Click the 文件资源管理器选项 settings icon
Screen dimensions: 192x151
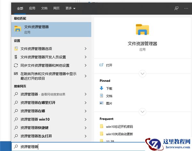pos(16,49)
